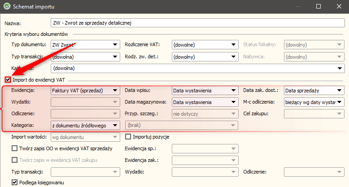Image resolution: width=349 pixels, height=187 pixels.
Task: Enable Importuj pozycje checkbox
Action: point(128,137)
